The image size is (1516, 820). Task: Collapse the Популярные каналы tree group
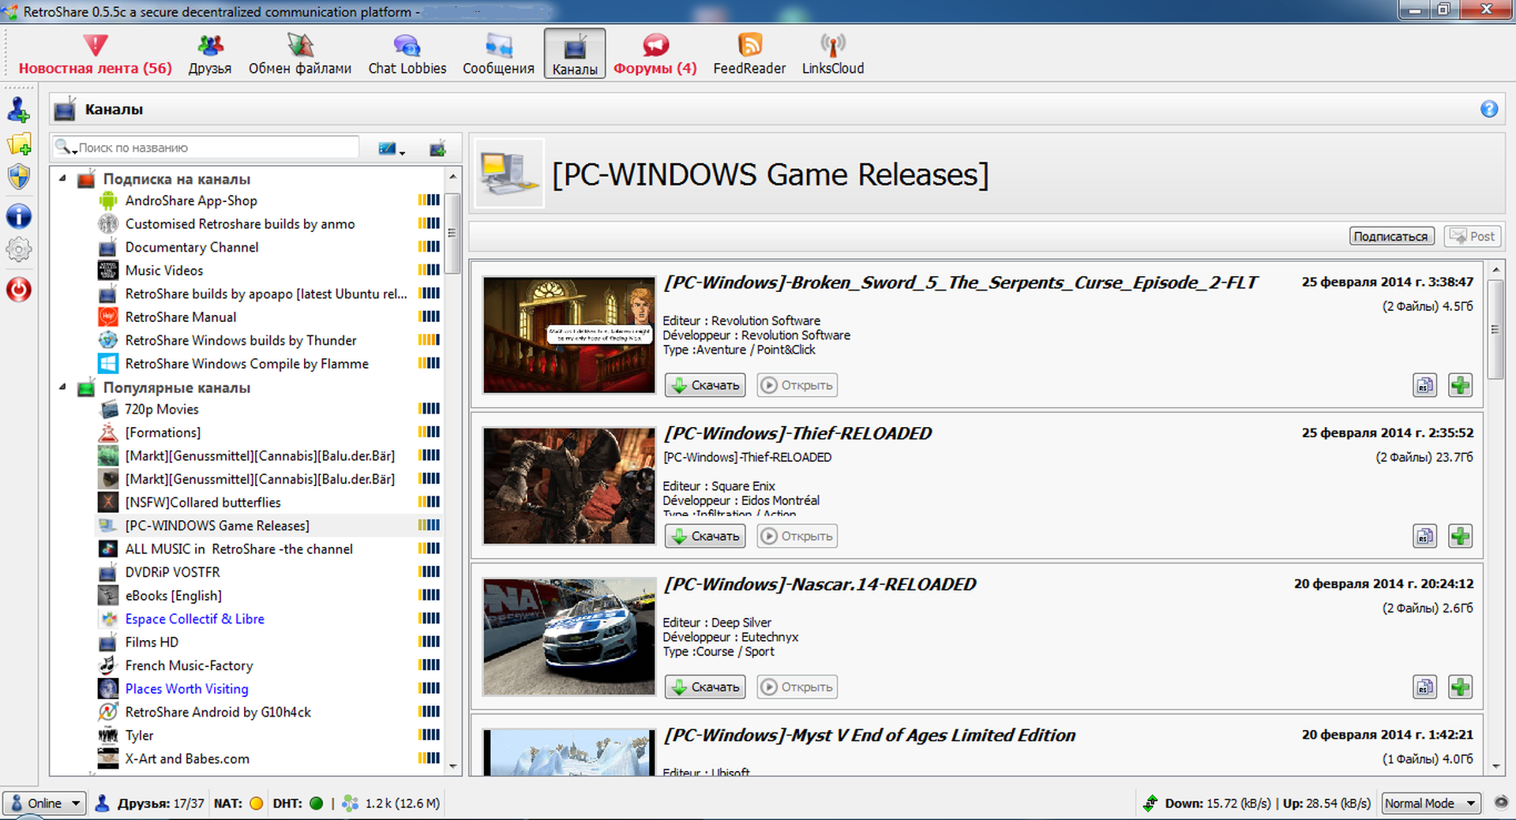coord(62,387)
